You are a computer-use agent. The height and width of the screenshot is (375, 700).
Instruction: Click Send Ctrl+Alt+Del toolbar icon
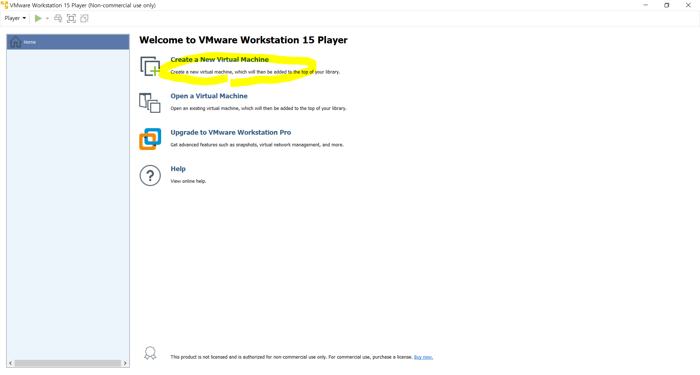(58, 18)
